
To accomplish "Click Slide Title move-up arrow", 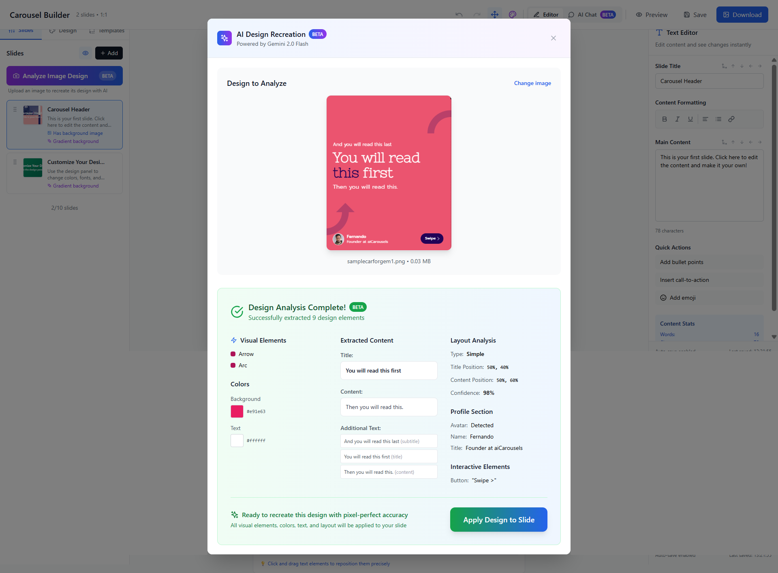I will (733, 66).
